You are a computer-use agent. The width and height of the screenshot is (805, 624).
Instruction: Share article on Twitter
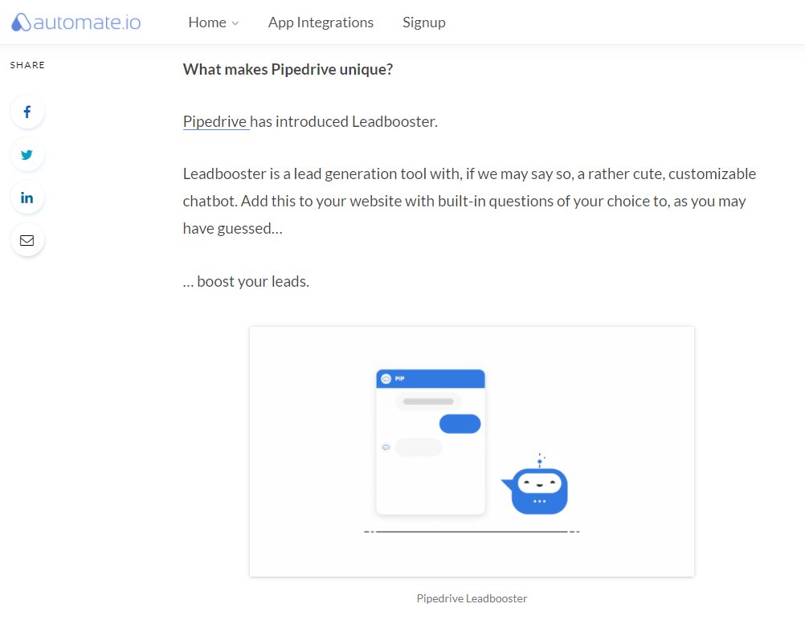click(27, 154)
